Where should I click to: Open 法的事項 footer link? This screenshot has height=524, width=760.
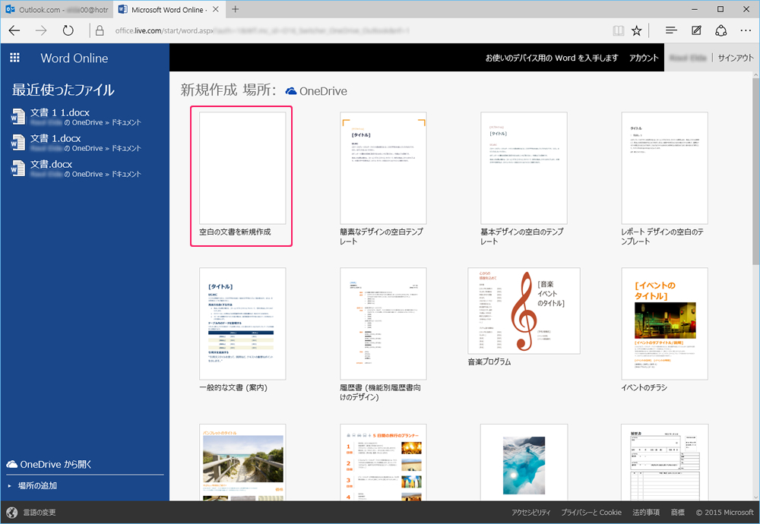tap(645, 513)
